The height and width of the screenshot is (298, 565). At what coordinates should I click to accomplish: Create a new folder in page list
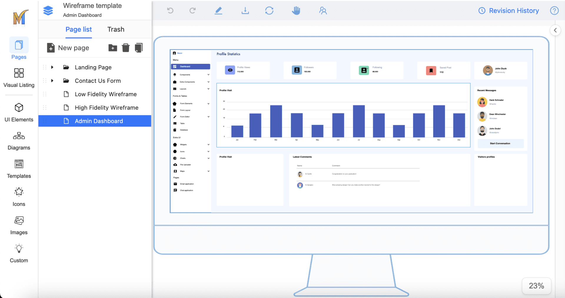pos(113,48)
